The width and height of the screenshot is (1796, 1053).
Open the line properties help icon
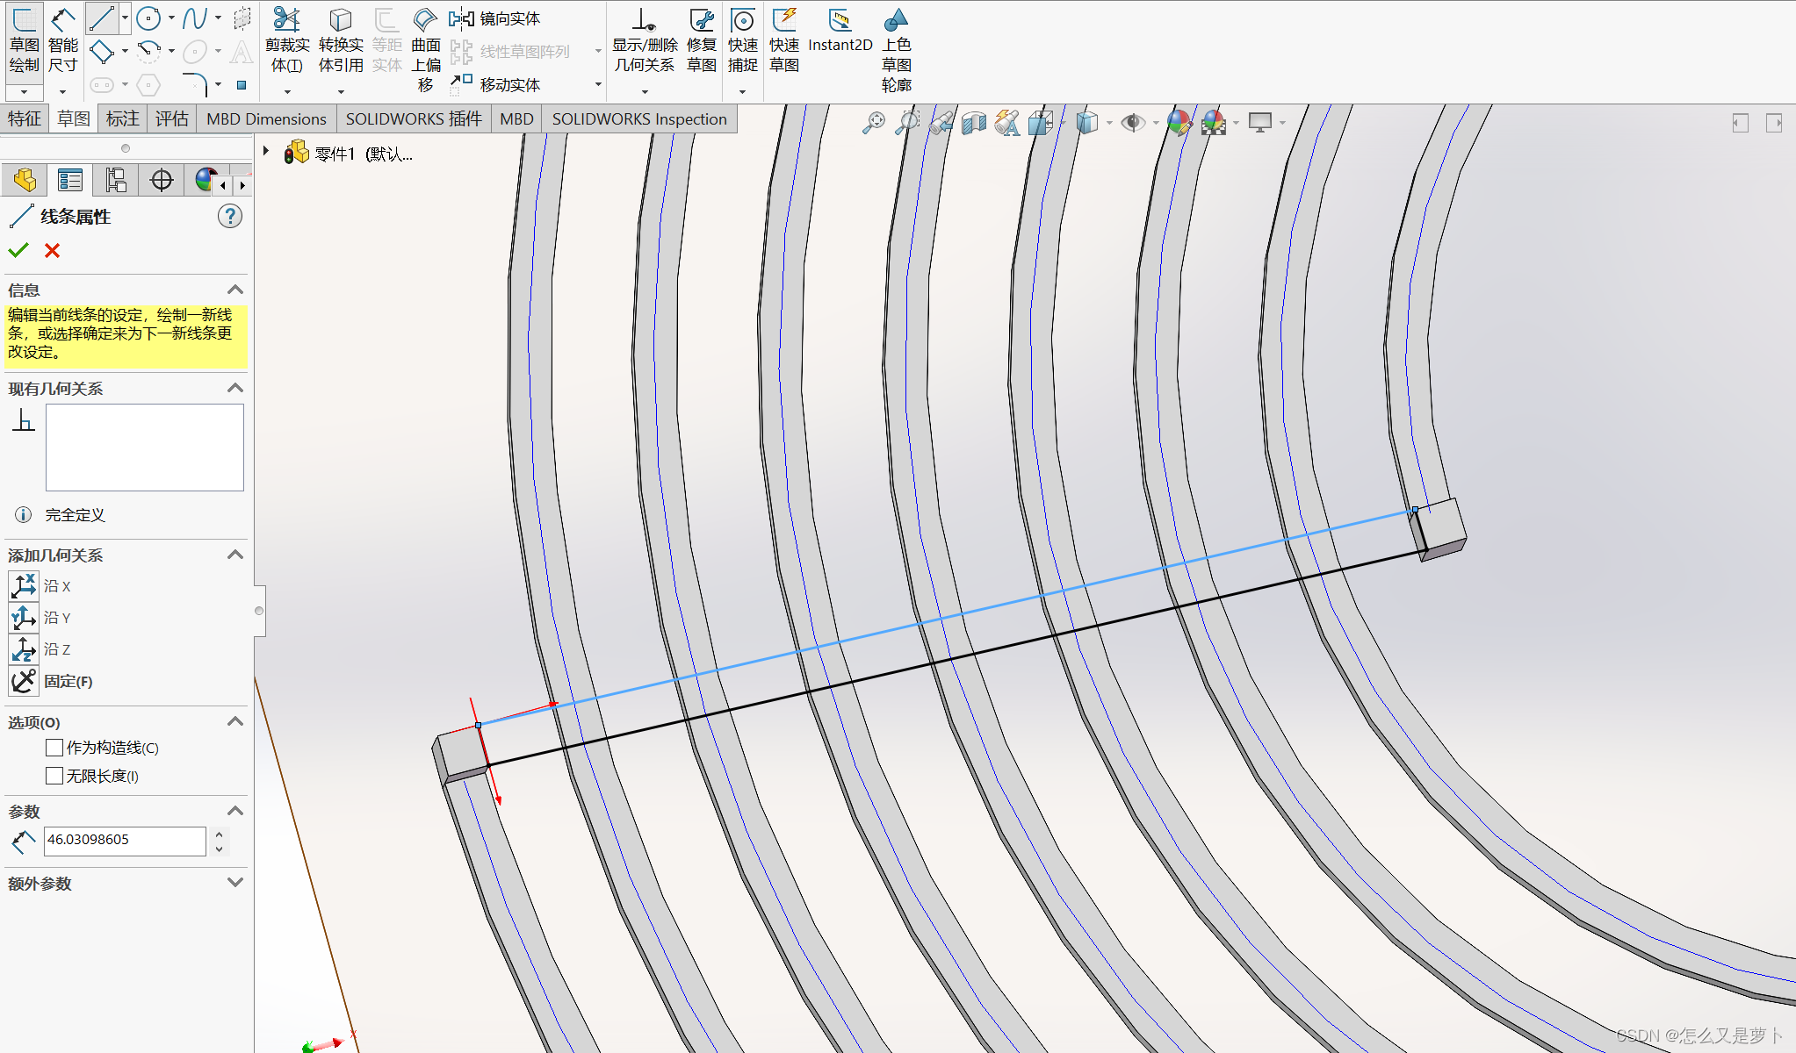click(230, 216)
